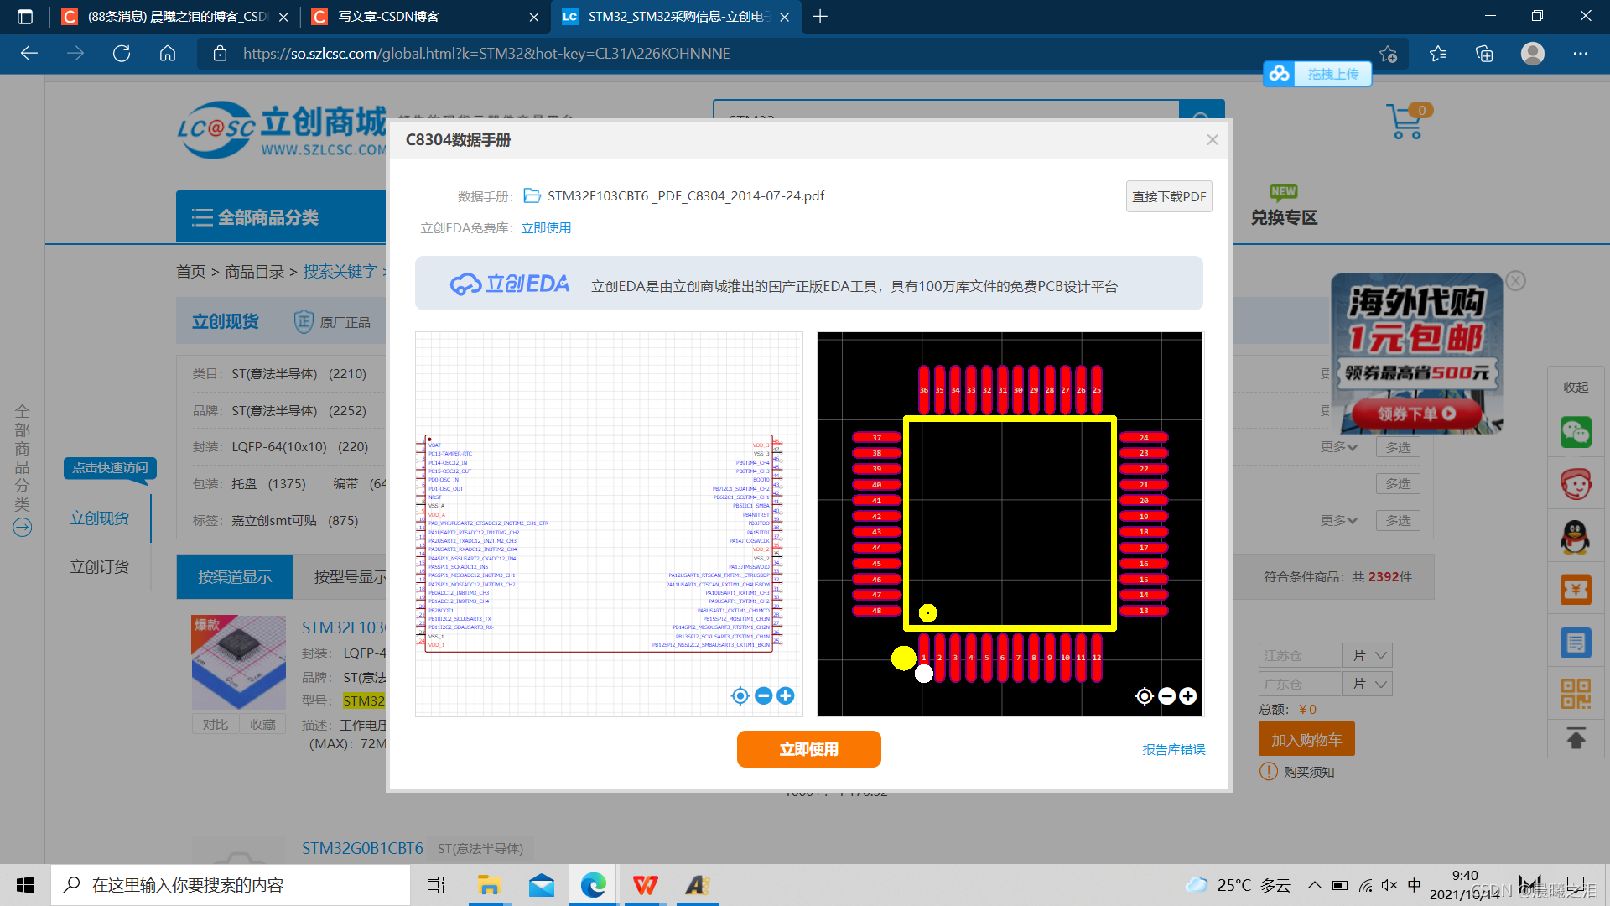Open the 报告库错误 link
1610x906 pixels.
pos(1173,749)
